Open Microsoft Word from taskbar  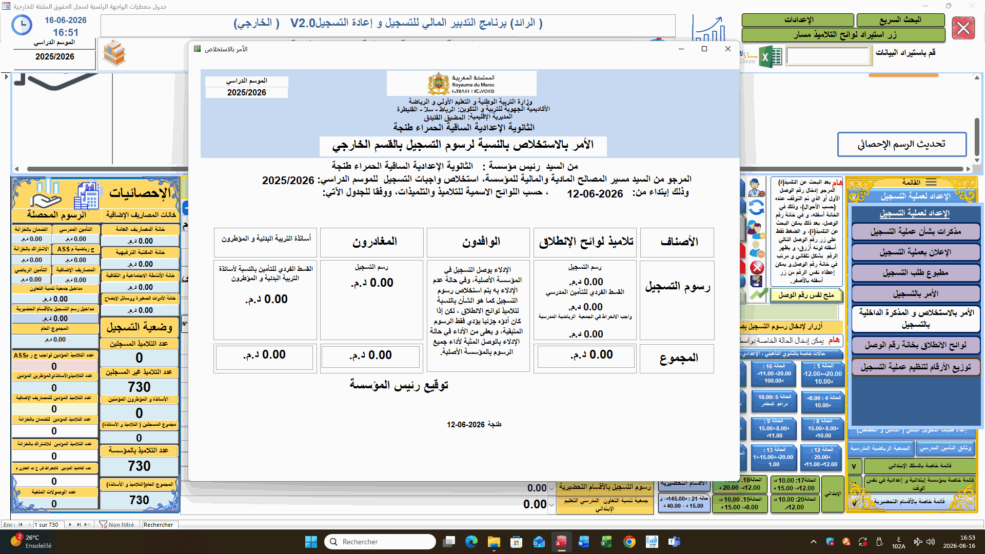pyautogui.click(x=584, y=542)
